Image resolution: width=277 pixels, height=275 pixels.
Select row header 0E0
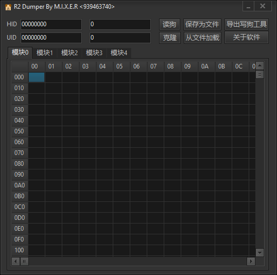pyautogui.click(x=20, y=229)
